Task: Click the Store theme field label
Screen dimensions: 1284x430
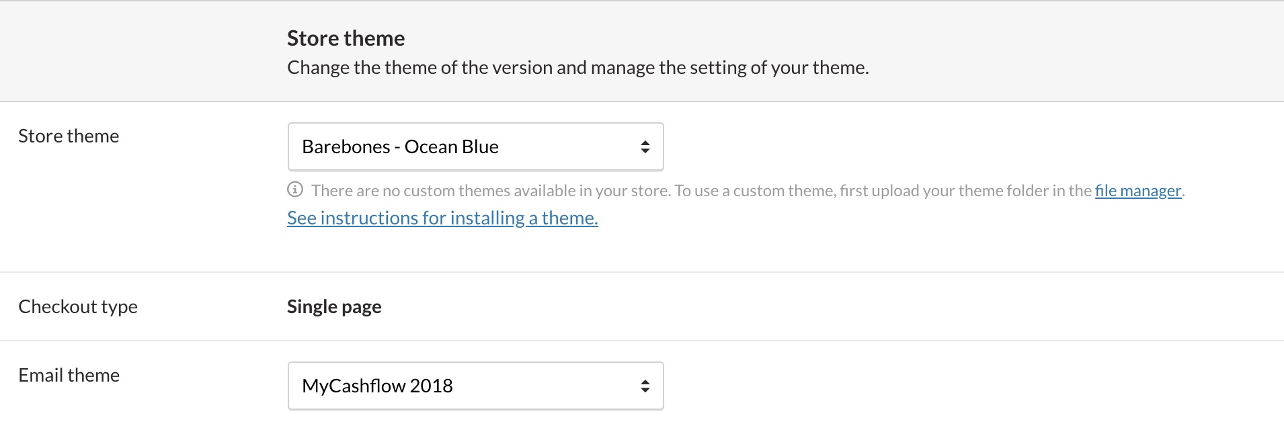Action: pos(69,136)
